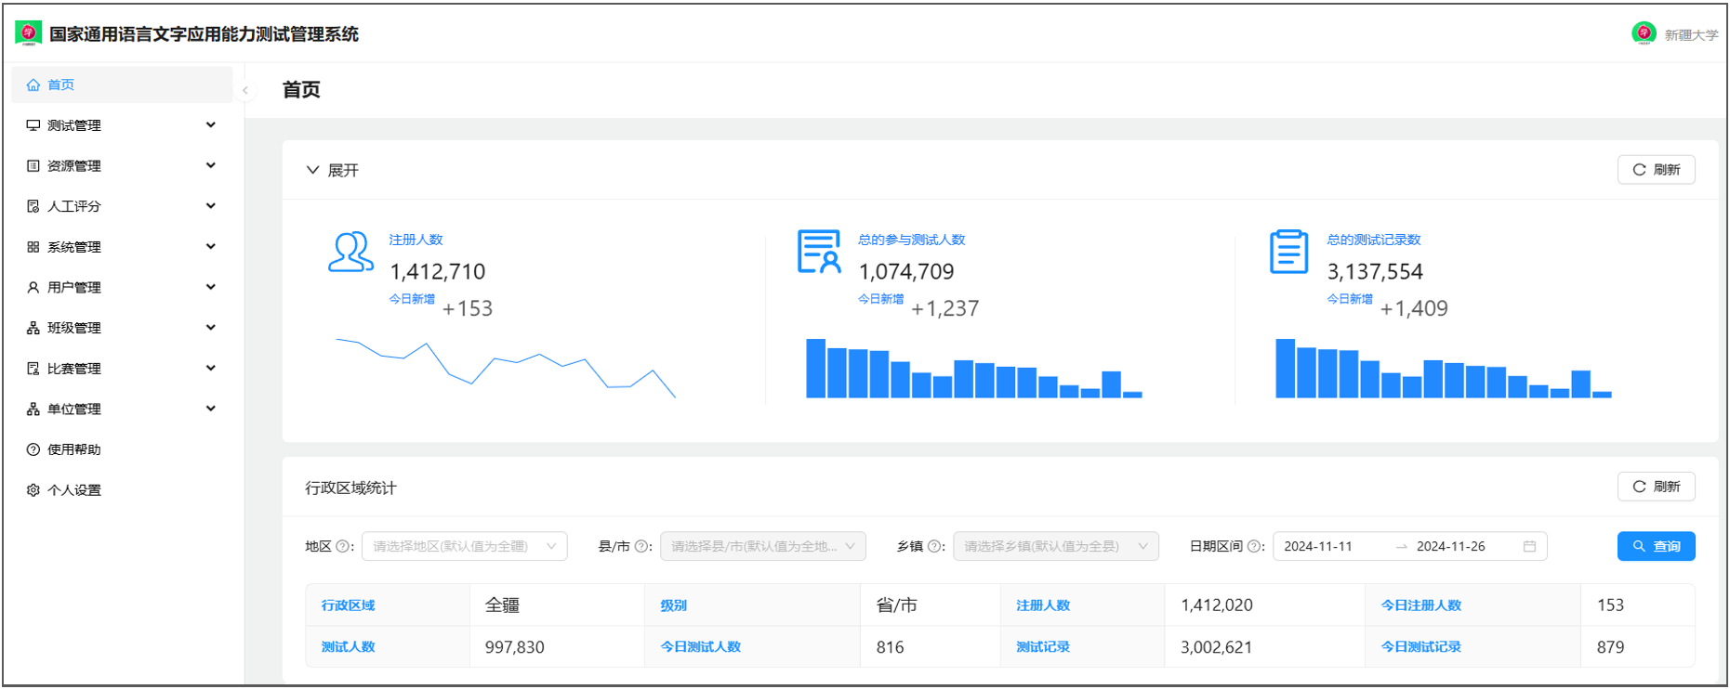1730x689 pixels.
Task: Open 使用帮助 from the sidebar
Action: pyautogui.click(x=74, y=449)
